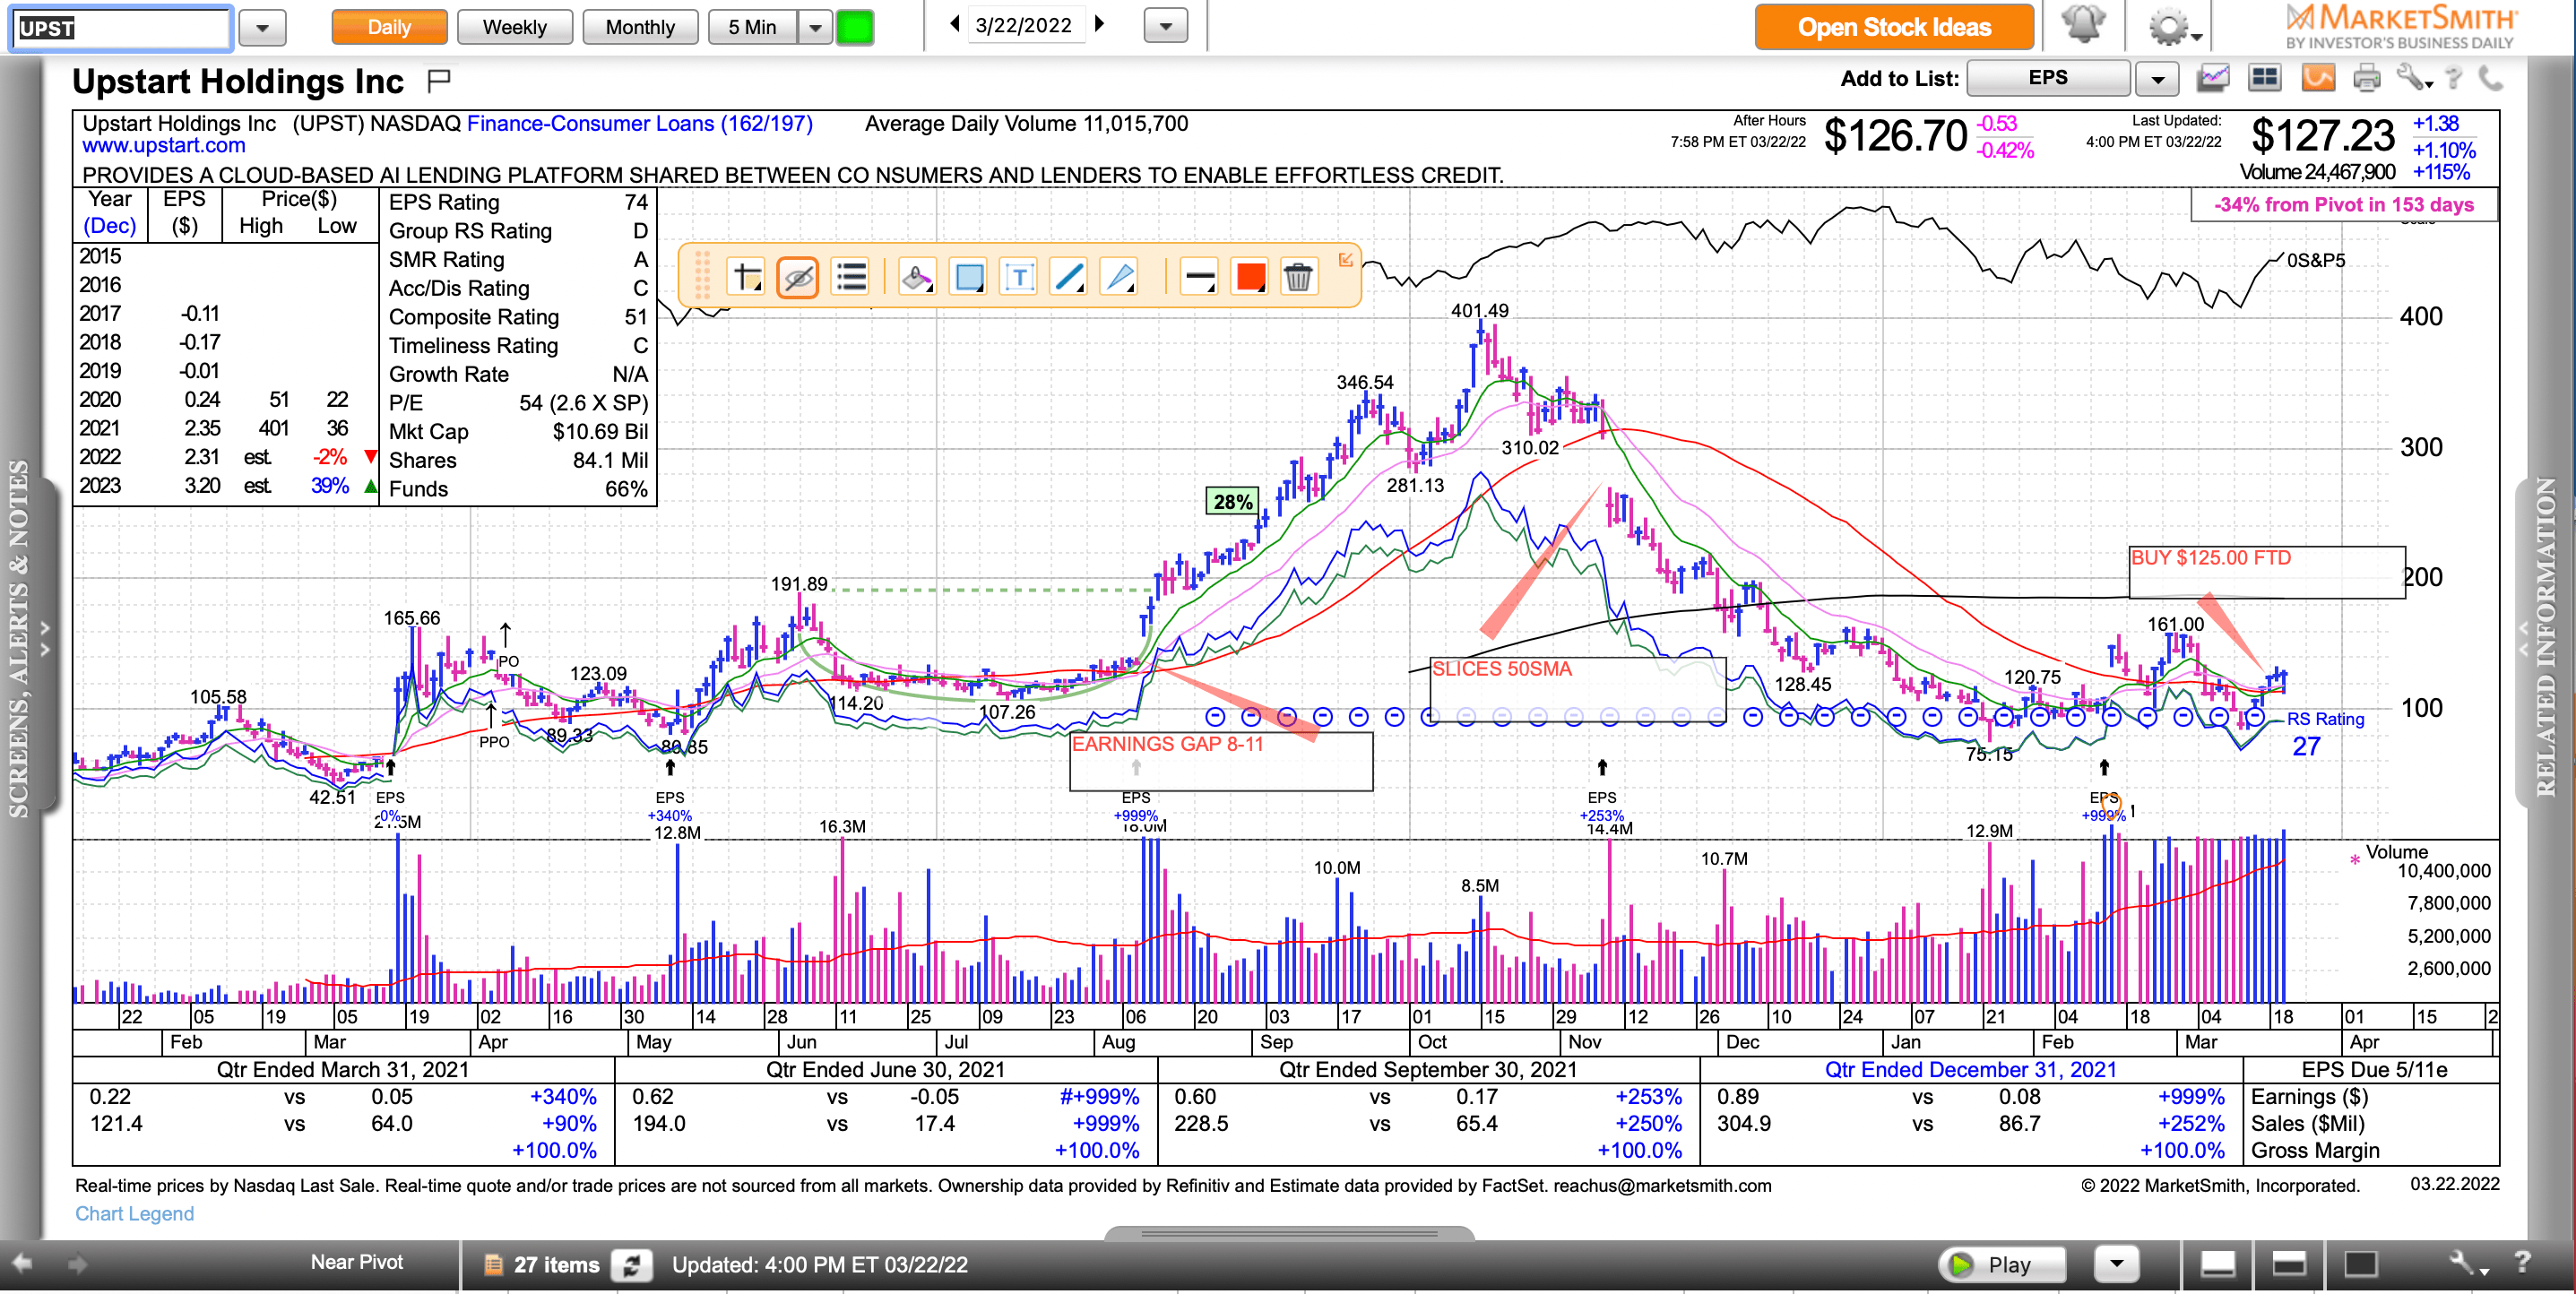Select the 5 Min interval
Viewport: 2576px width, 1294px height.
(x=752, y=27)
